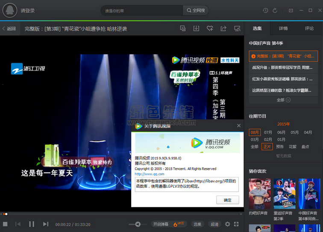323x232 pixels.
Task: Toggle 开启弹幕 bullet comments
Action: pyautogui.click(x=161, y=224)
